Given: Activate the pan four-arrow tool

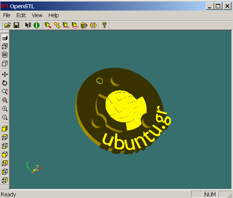Looking at the screenshot, I should point(5,74).
